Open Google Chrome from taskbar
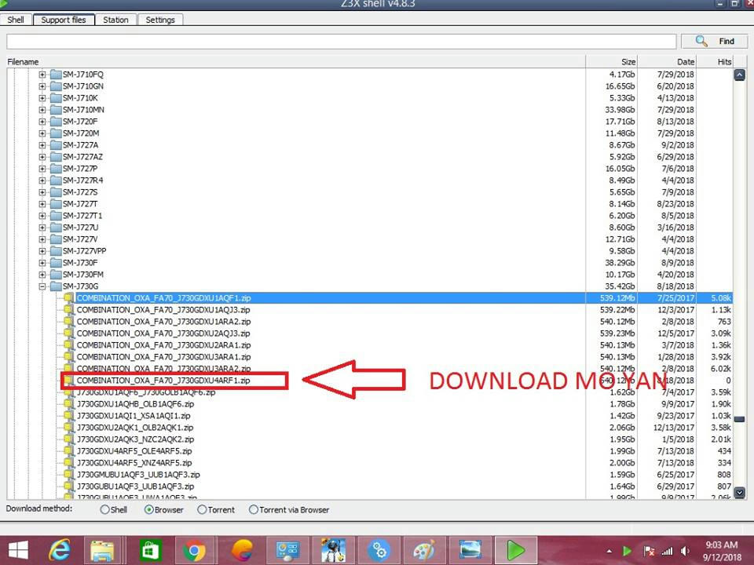The width and height of the screenshot is (754, 565). pyautogui.click(x=194, y=550)
